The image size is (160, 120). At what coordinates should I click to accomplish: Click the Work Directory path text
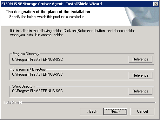[x=37, y=91]
